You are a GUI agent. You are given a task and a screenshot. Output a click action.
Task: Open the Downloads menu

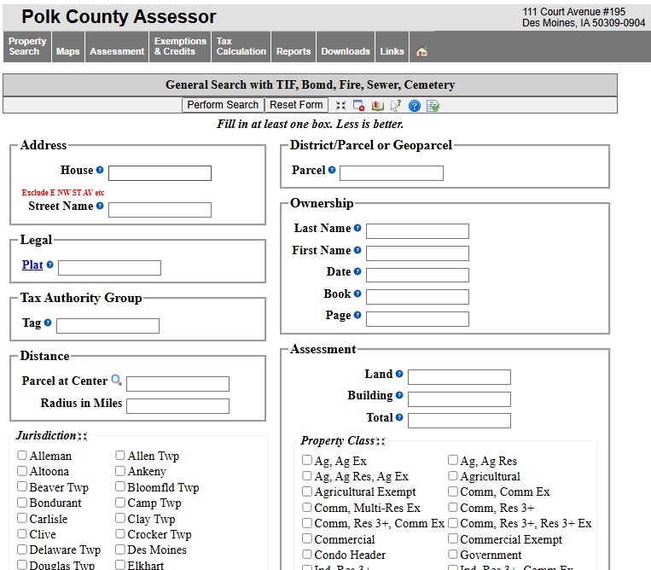pyautogui.click(x=346, y=51)
